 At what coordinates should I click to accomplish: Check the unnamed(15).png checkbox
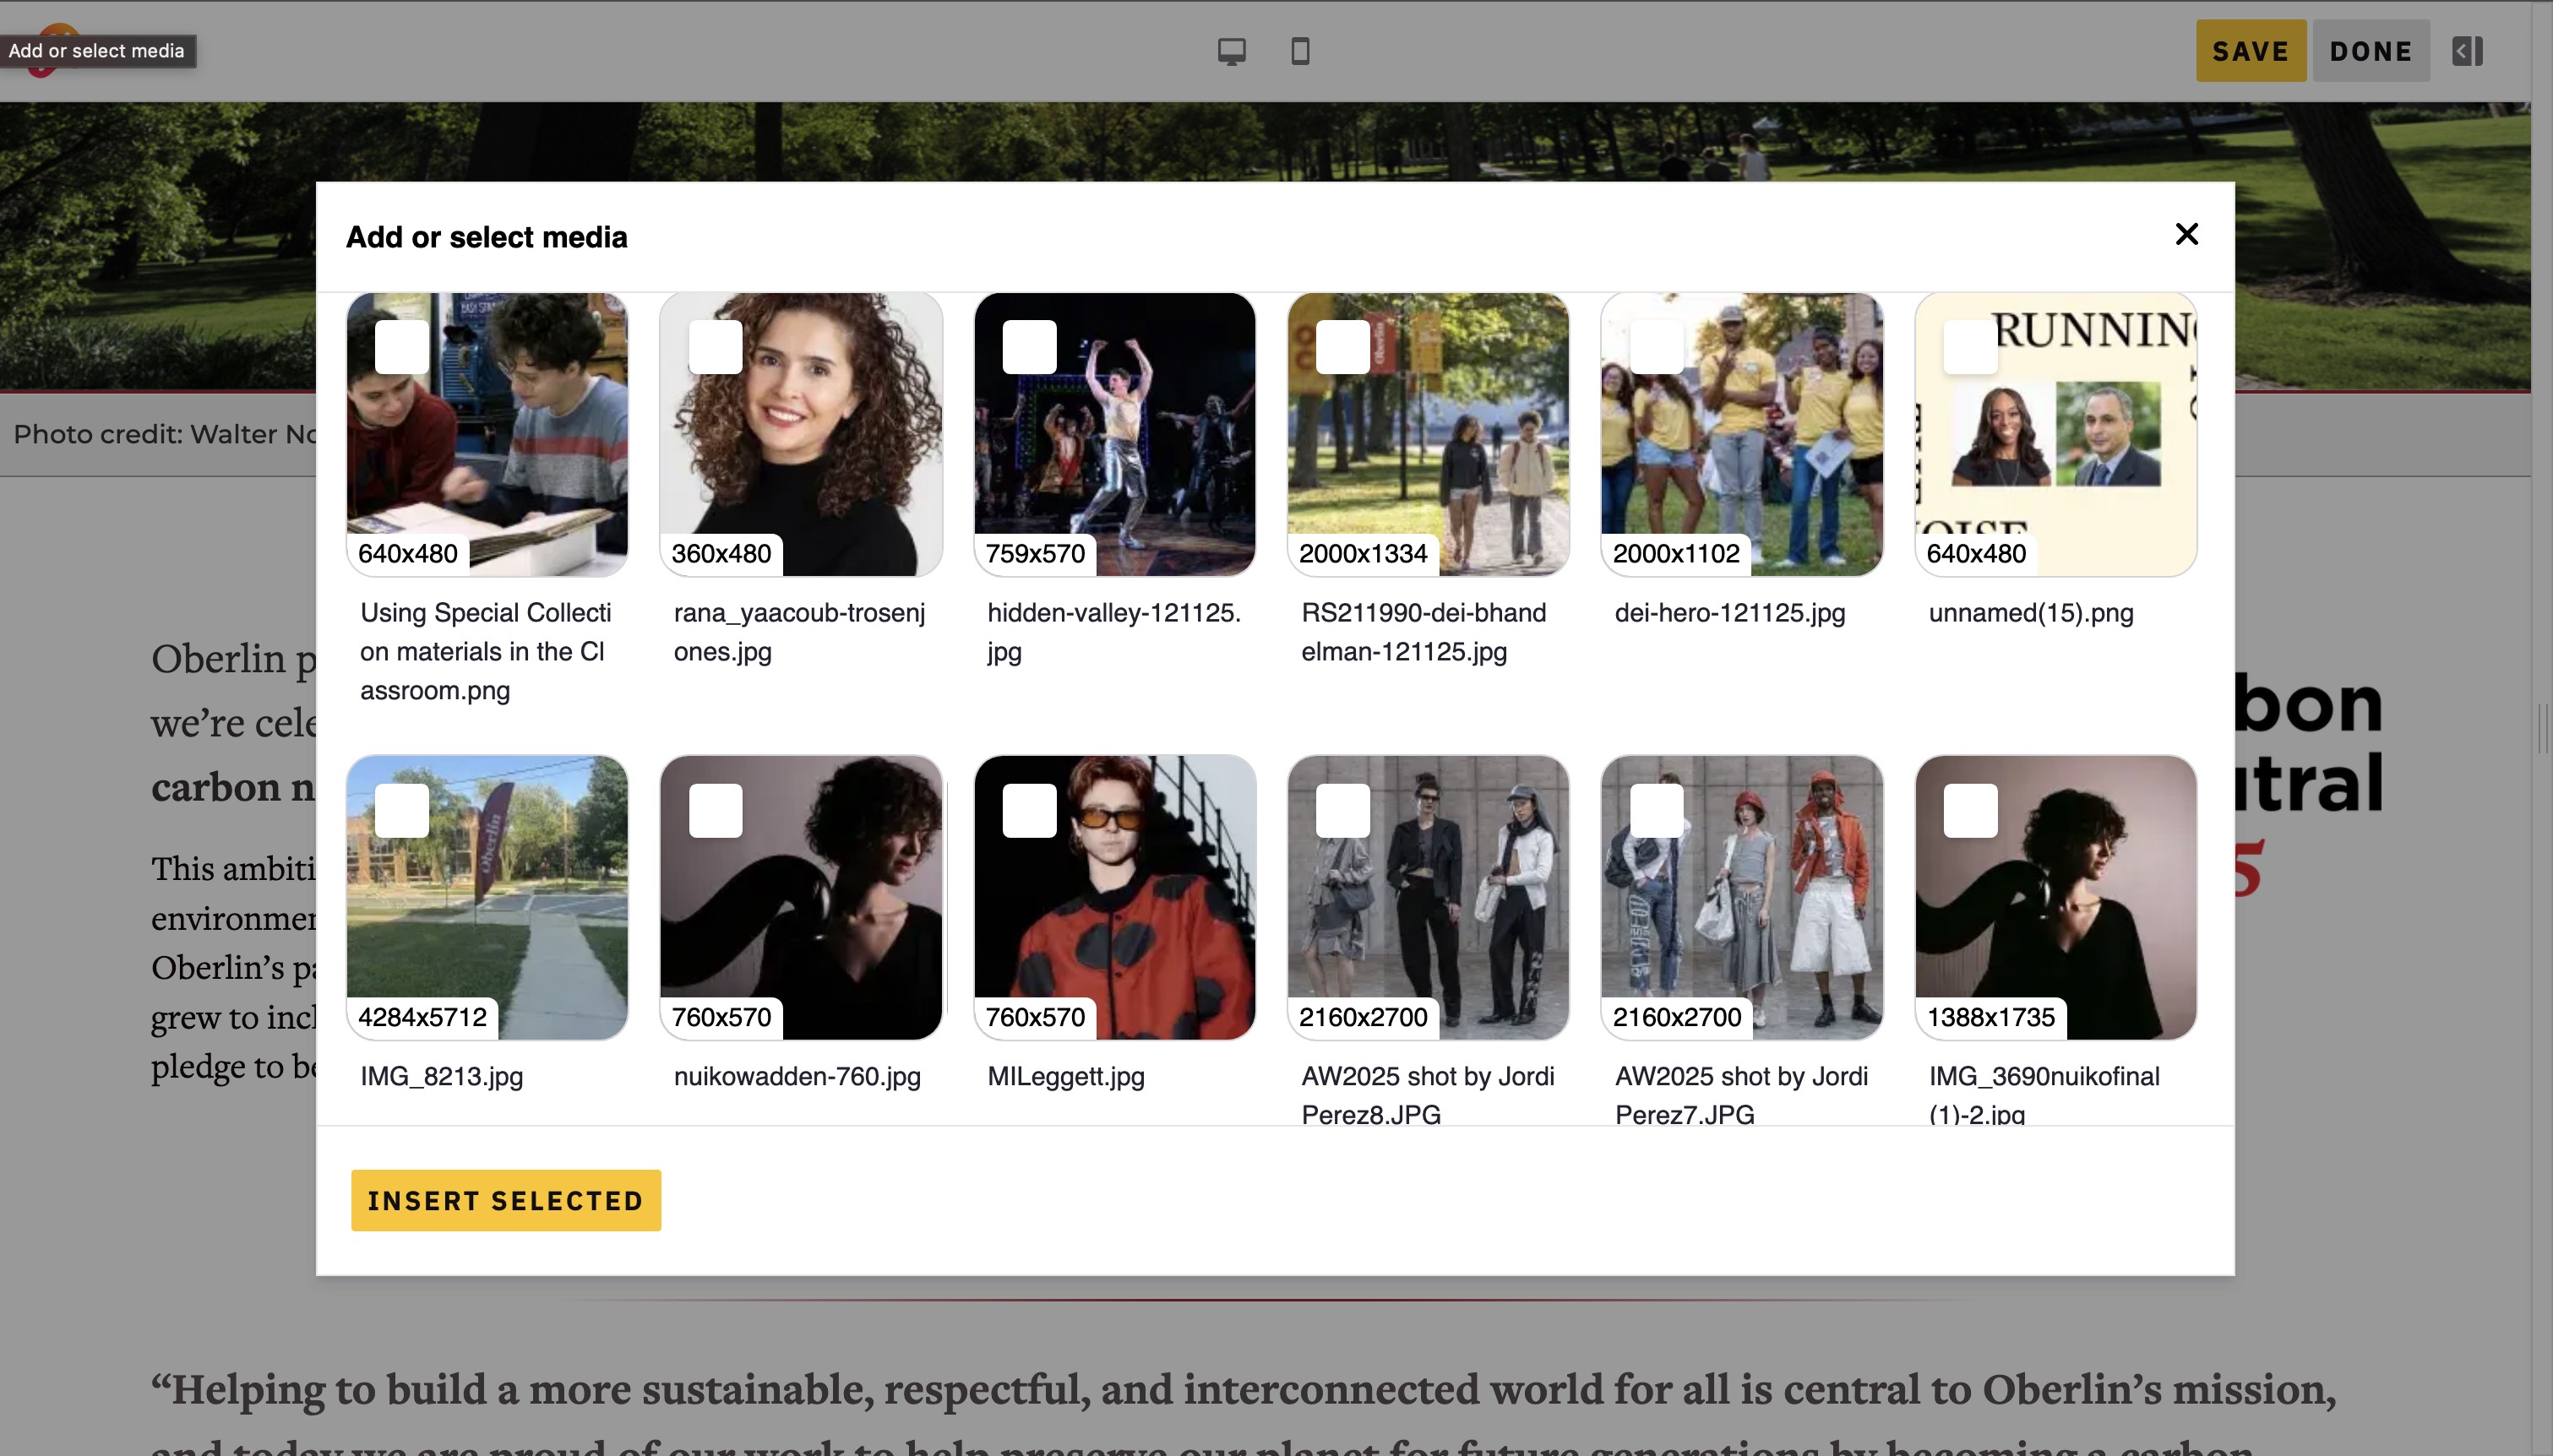click(1970, 347)
